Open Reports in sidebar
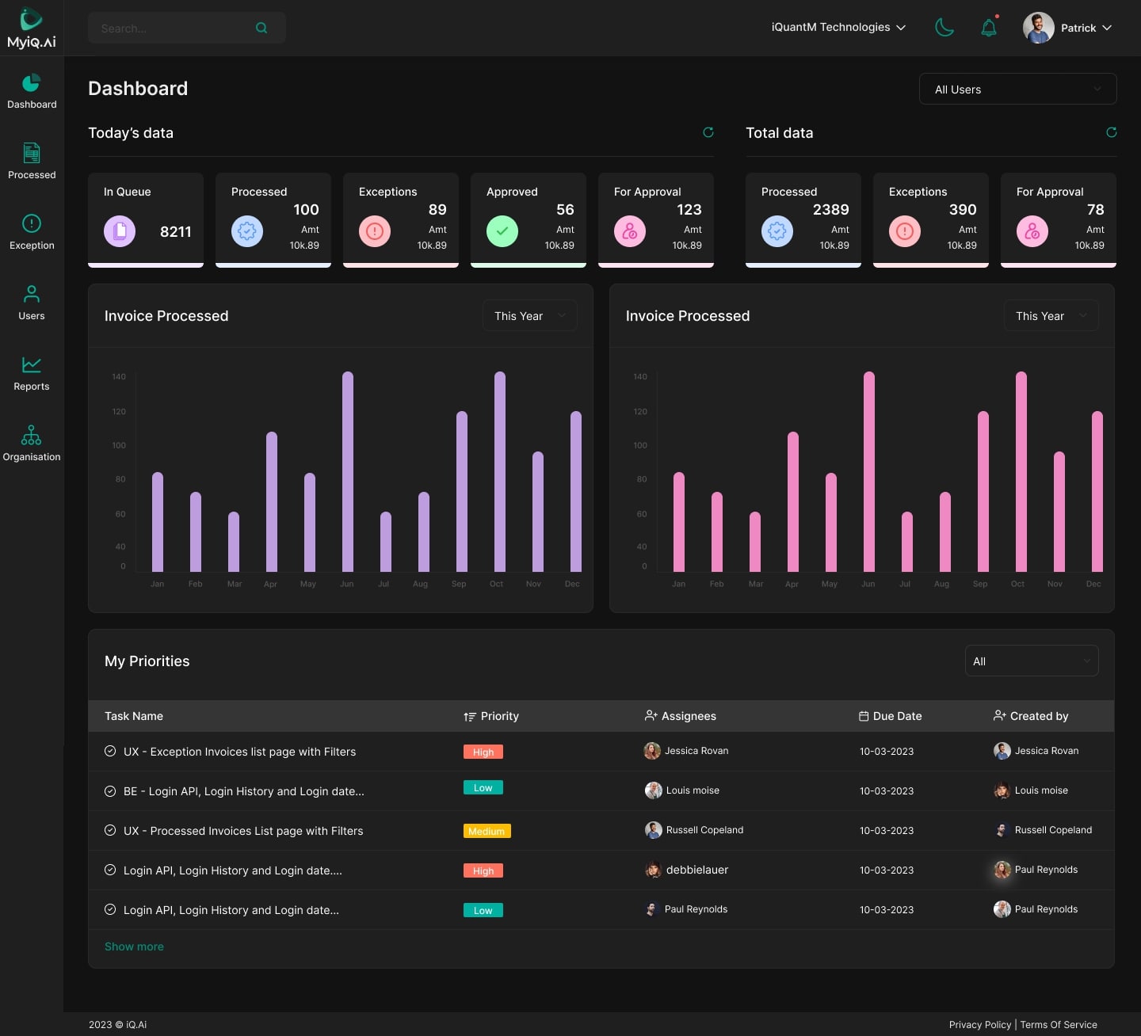This screenshot has width=1141, height=1036. click(x=32, y=373)
